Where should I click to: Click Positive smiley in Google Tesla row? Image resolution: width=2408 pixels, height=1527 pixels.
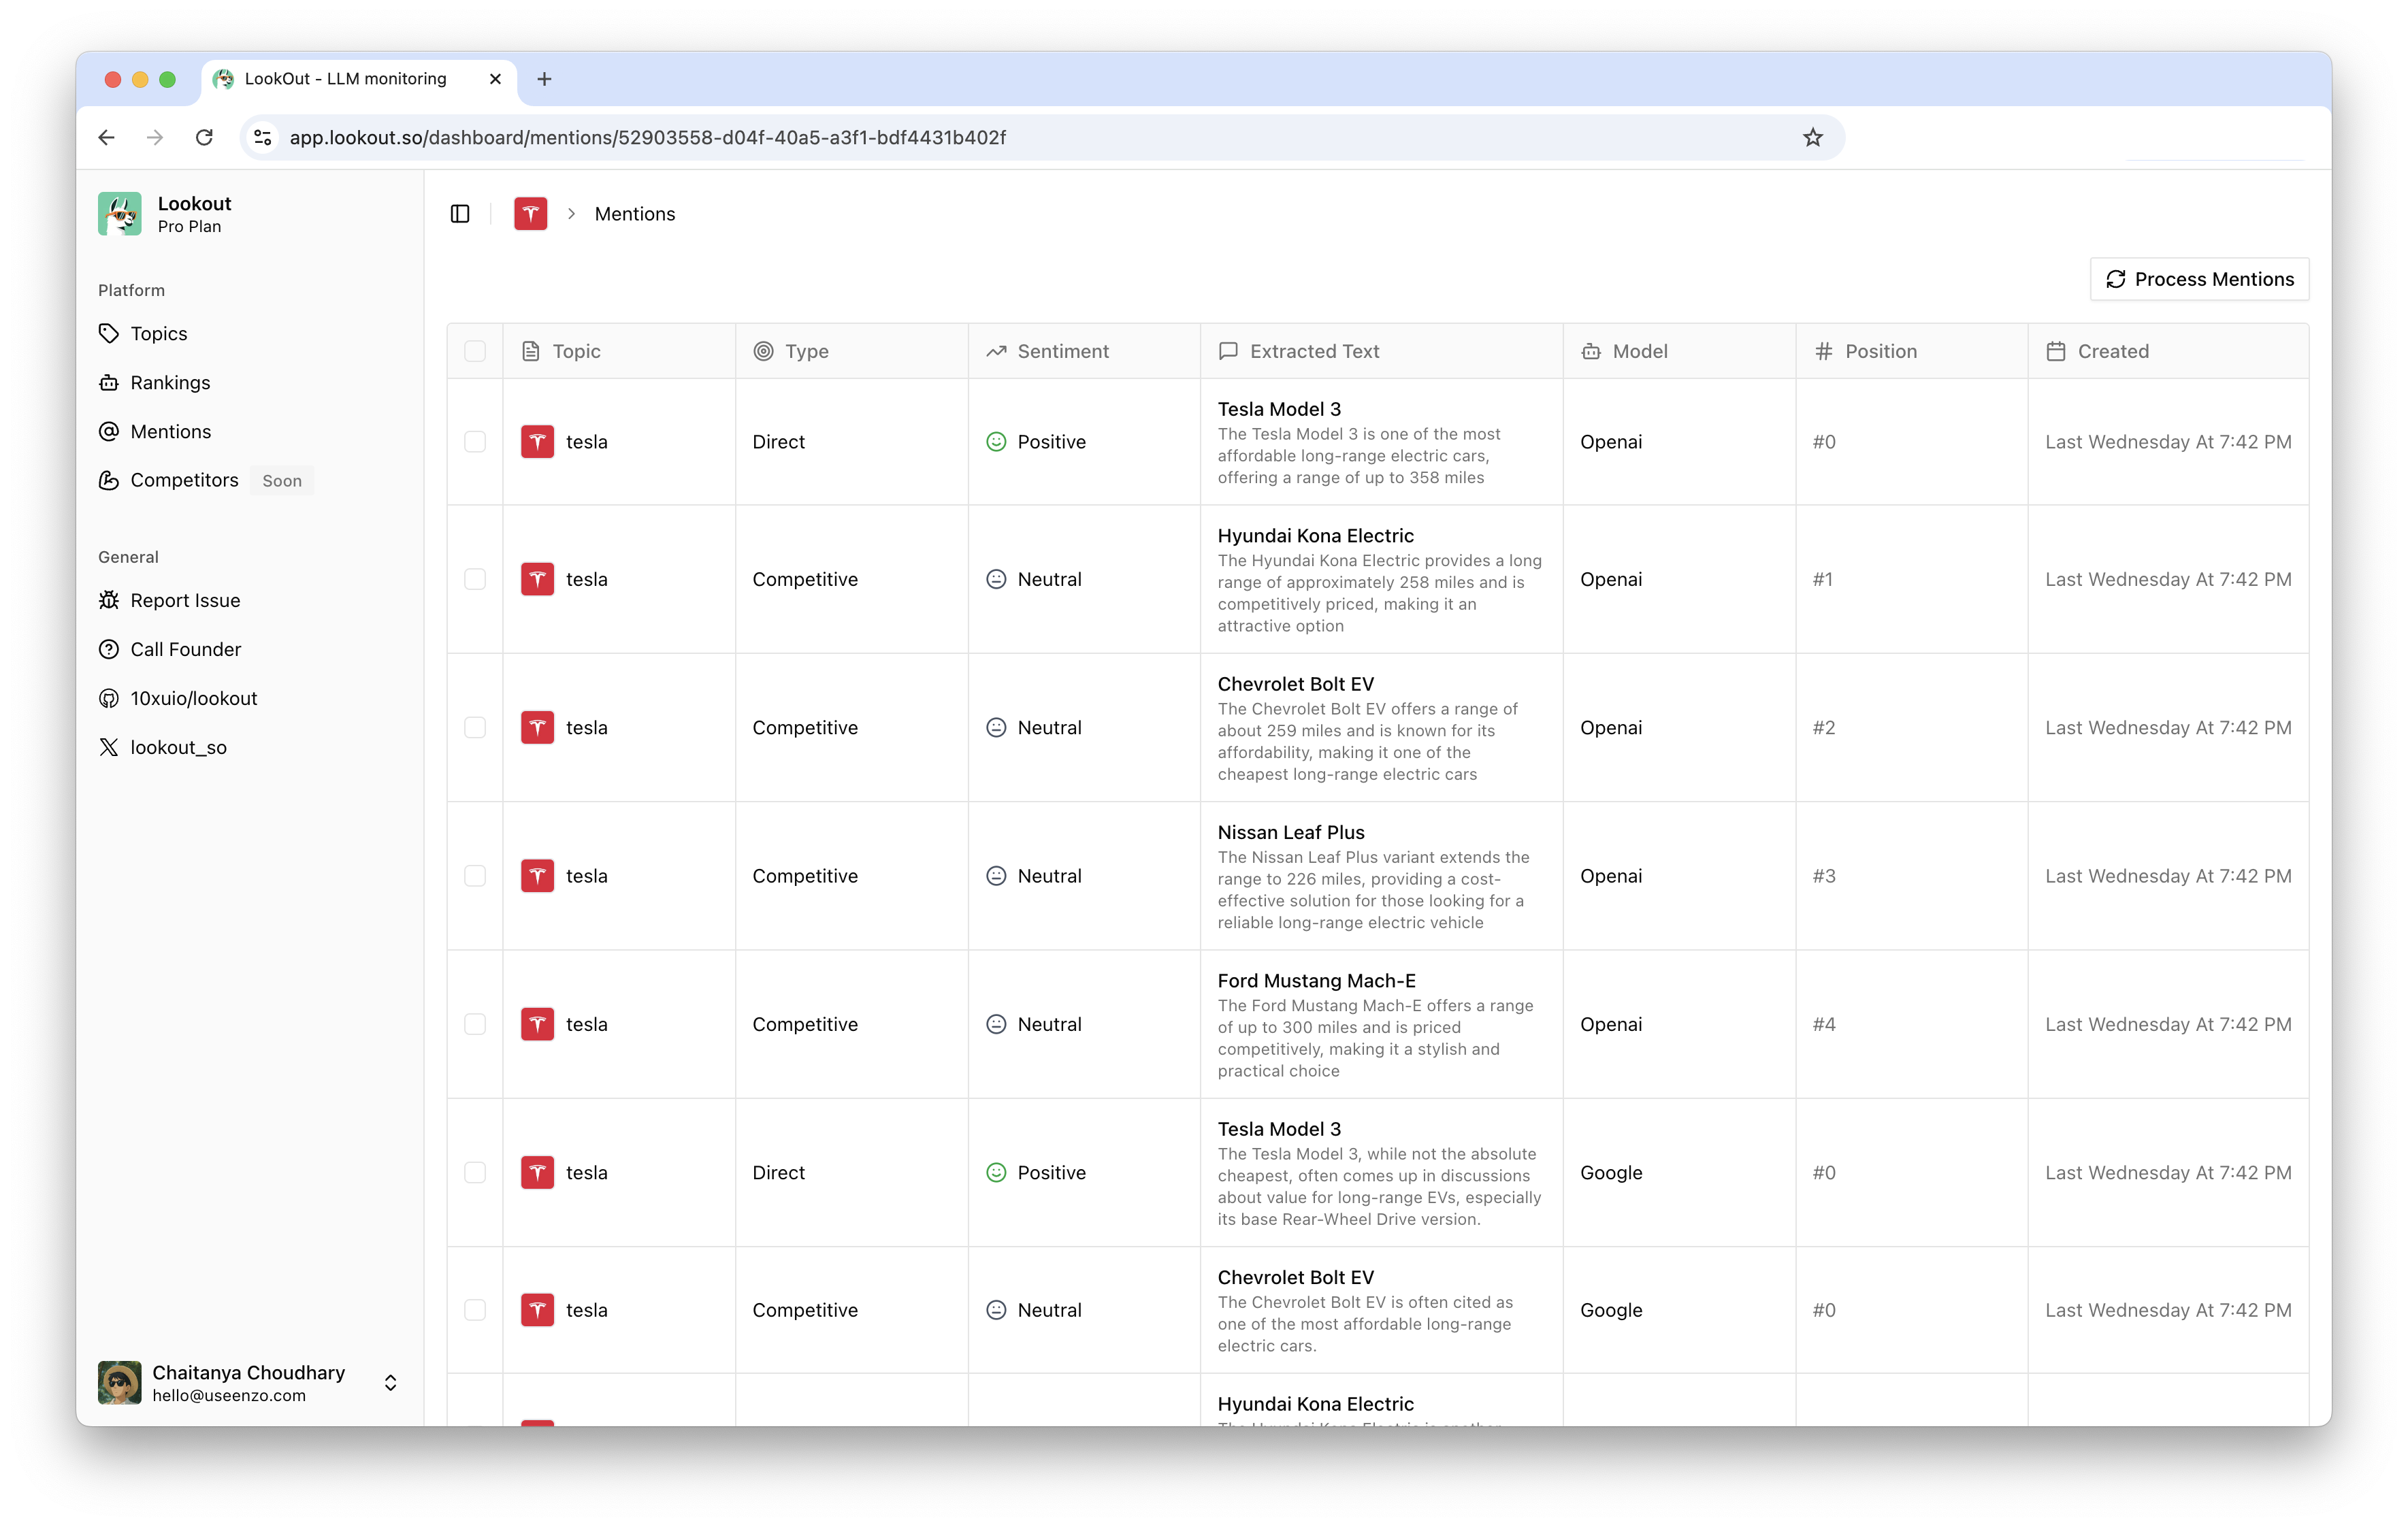[x=996, y=1173]
